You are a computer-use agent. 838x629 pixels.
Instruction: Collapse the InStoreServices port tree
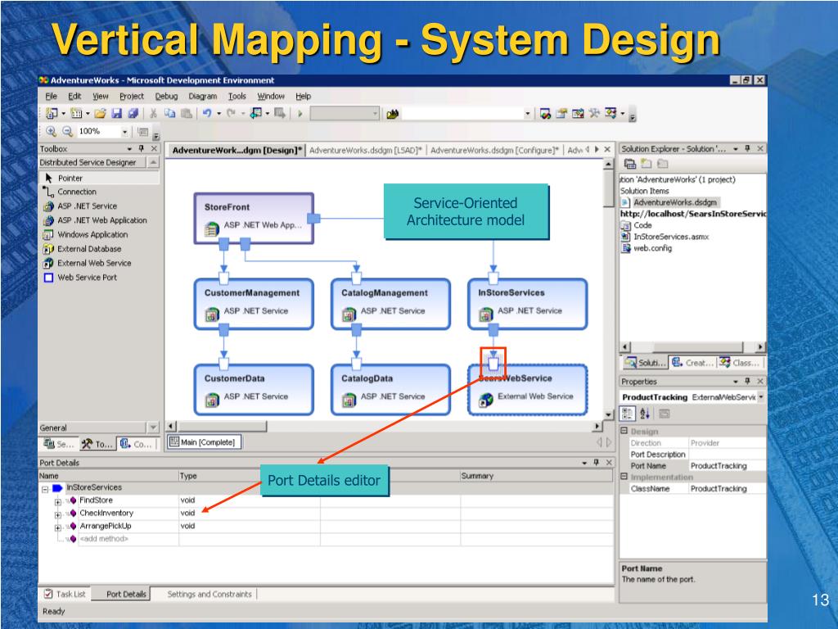46,489
